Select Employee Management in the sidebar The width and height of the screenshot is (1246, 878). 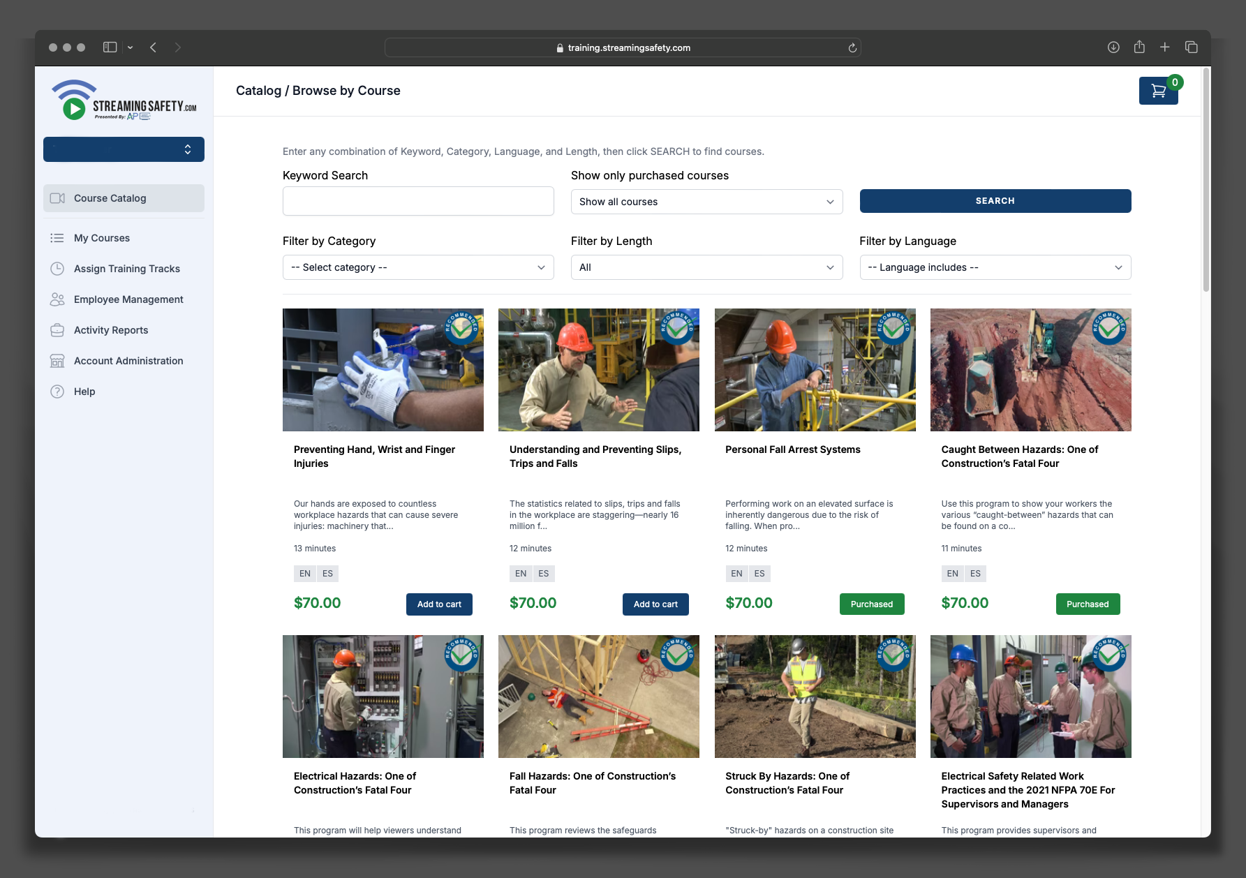click(128, 299)
